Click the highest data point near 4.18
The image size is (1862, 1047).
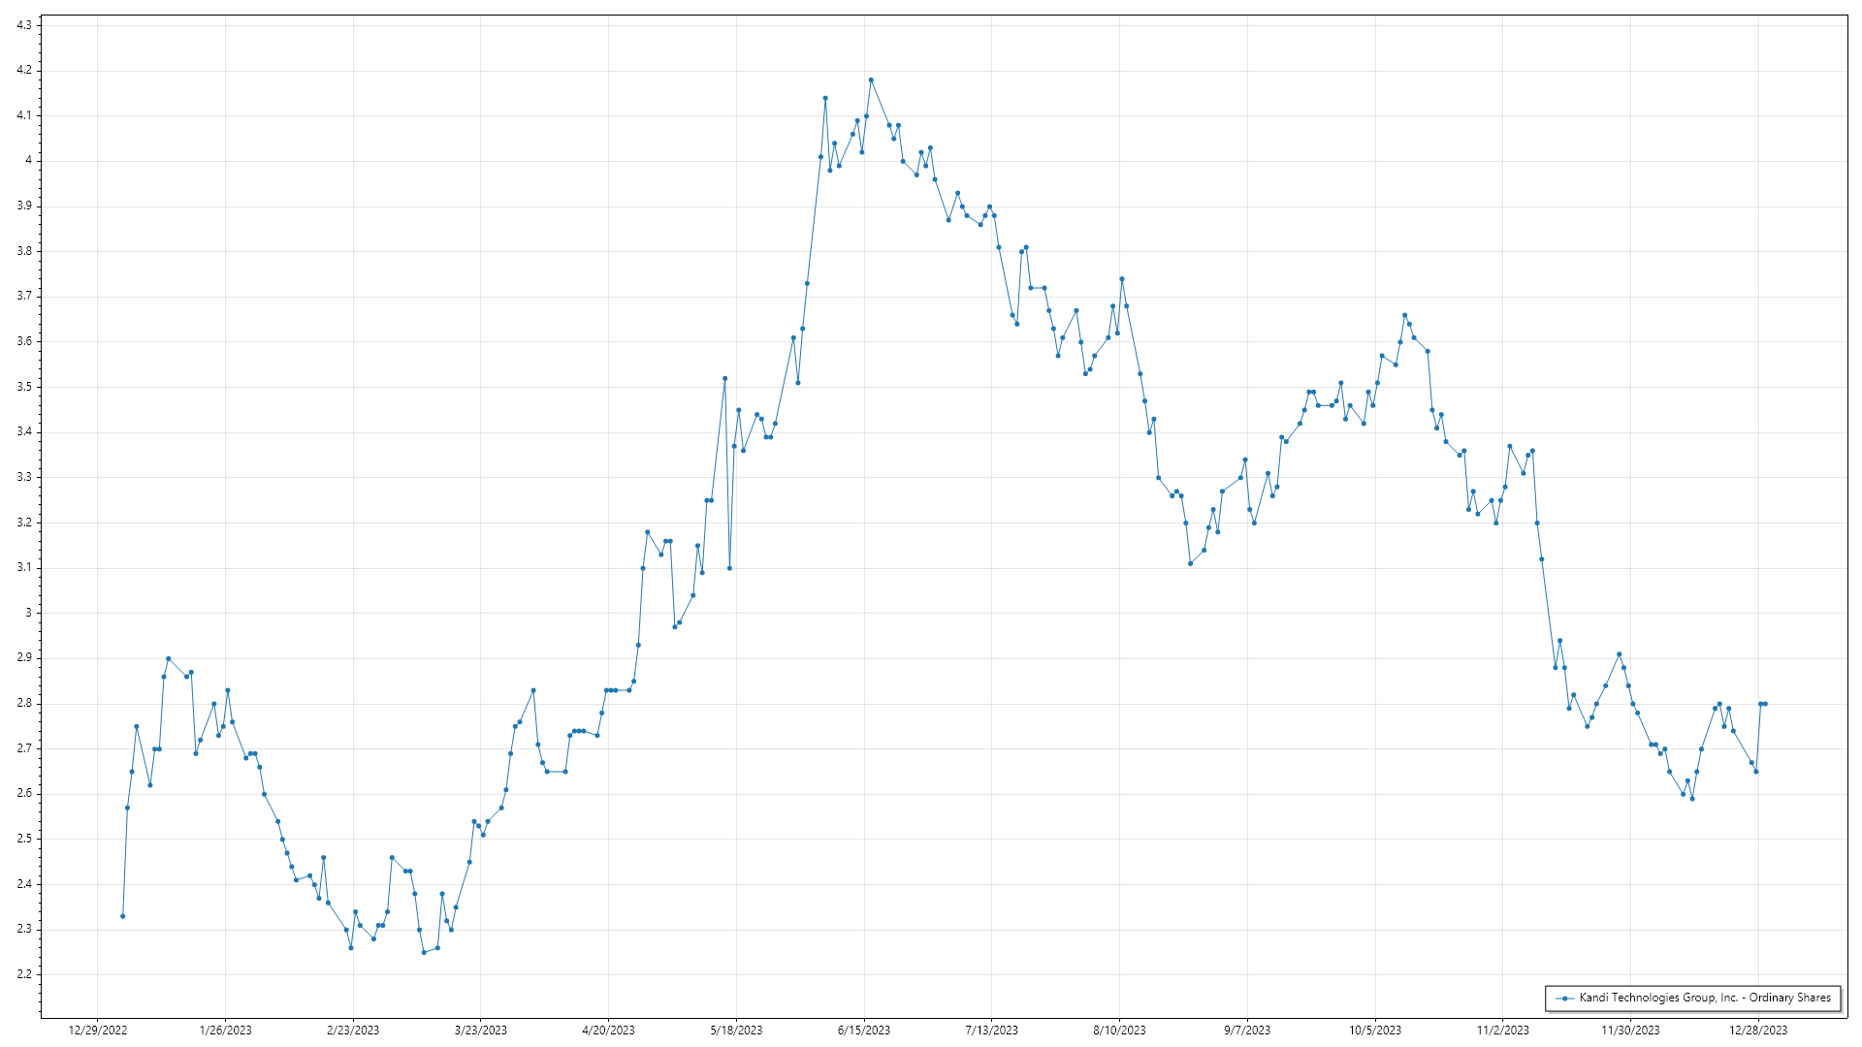point(871,79)
